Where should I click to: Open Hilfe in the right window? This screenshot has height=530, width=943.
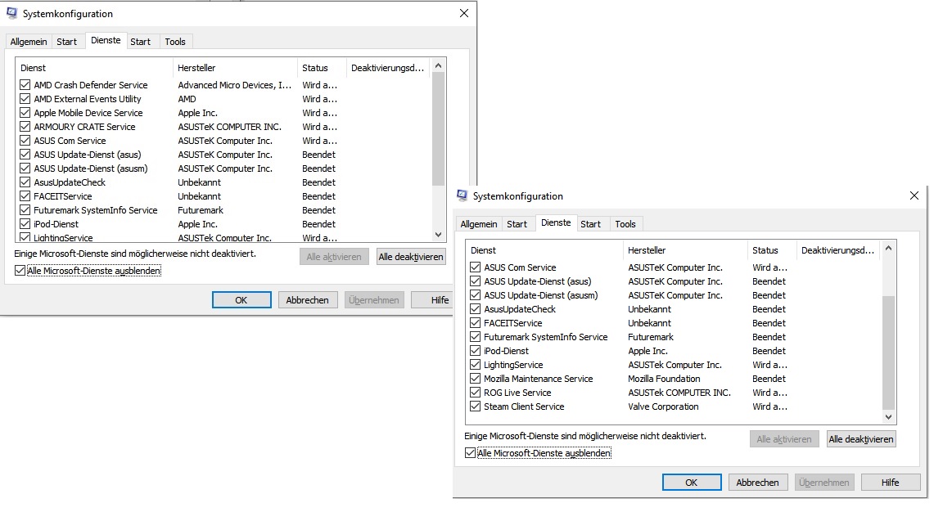pyautogui.click(x=890, y=482)
